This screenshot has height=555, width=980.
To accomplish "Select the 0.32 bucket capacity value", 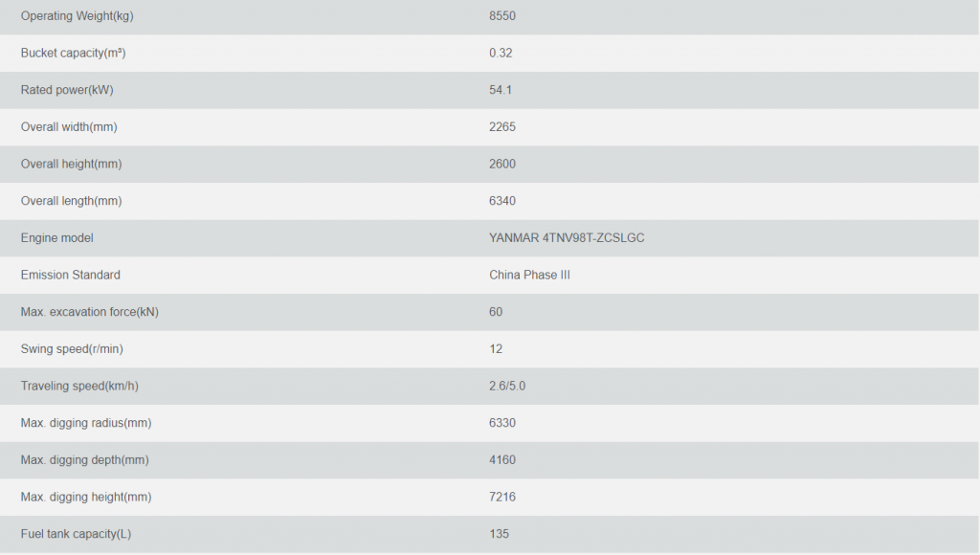I will coord(501,54).
